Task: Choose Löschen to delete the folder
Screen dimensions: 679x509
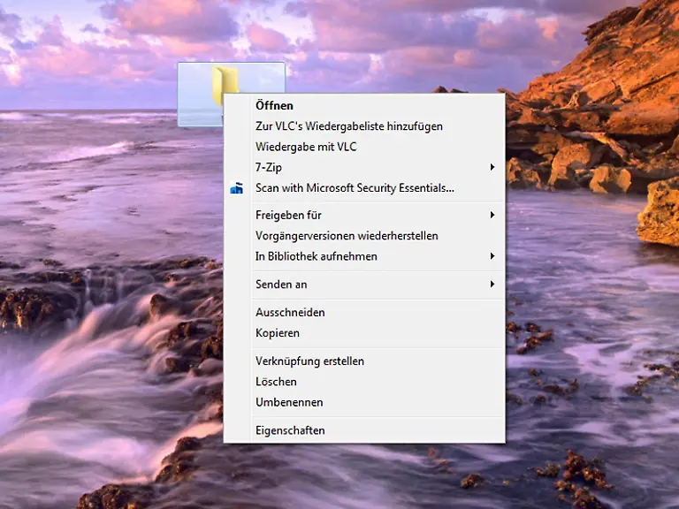Action: tap(276, 382)
